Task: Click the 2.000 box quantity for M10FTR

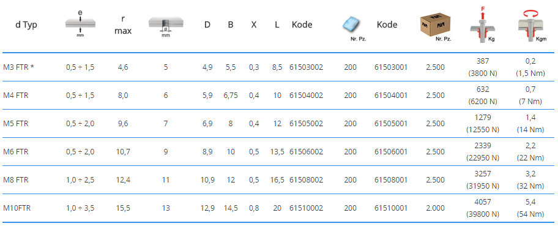Action: pyautogui.click(x=435, y=208)
